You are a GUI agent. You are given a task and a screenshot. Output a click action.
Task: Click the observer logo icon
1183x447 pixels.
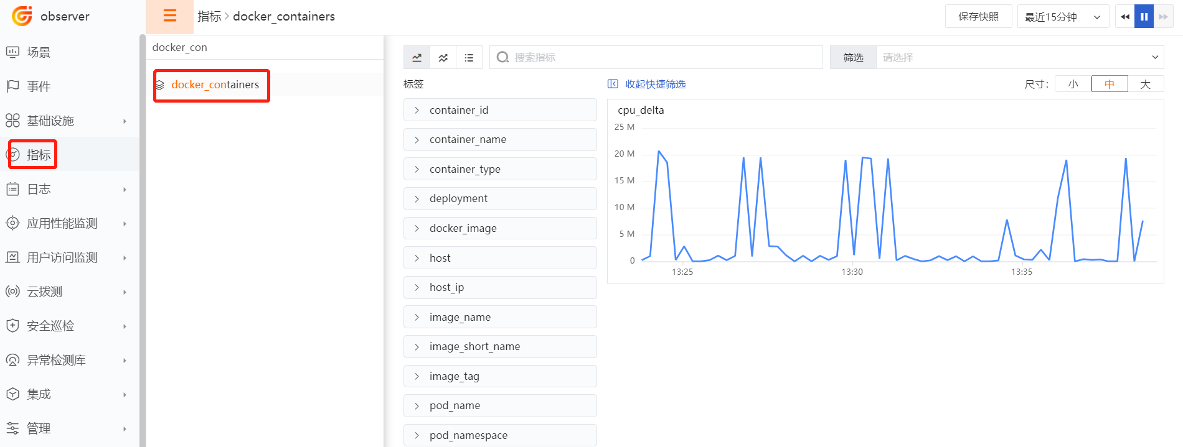tap(22, 16)
